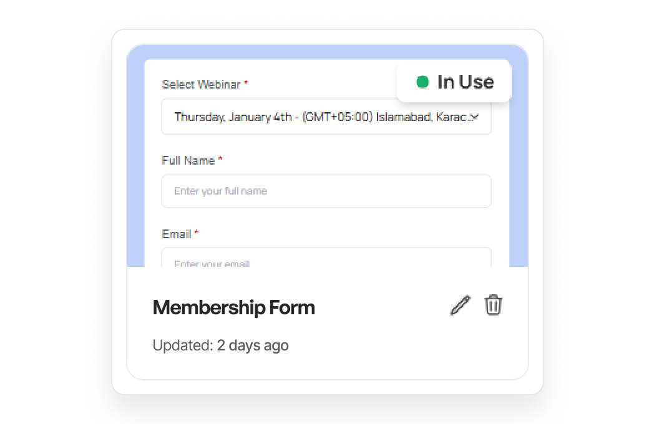Expand the webinar date chevron arrow
This screenshot has width=654, height=424.
pyautogui.click(x=474, y=117)
